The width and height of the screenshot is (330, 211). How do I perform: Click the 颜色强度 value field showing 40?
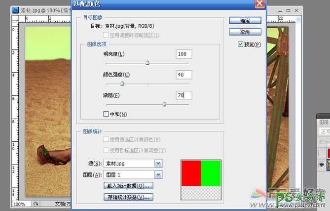pyautogui.click(x=183, y=75)
